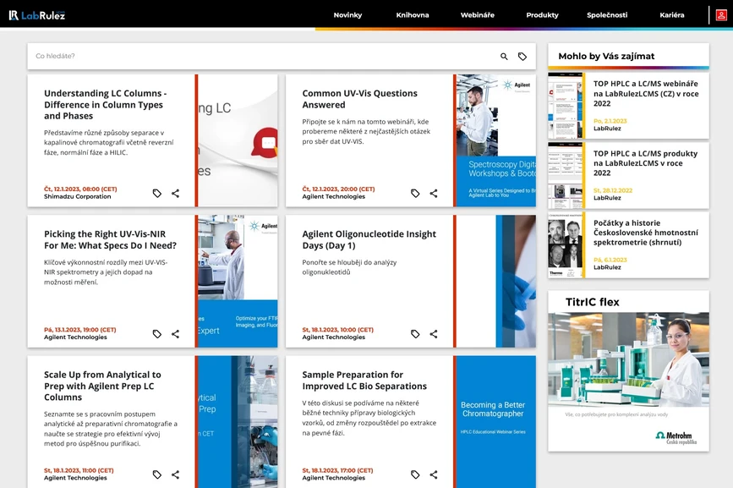Click 'Shimadzu Corporation' company name
The image size is (733, 488).
pyautogui.click(x=78, y=196)
